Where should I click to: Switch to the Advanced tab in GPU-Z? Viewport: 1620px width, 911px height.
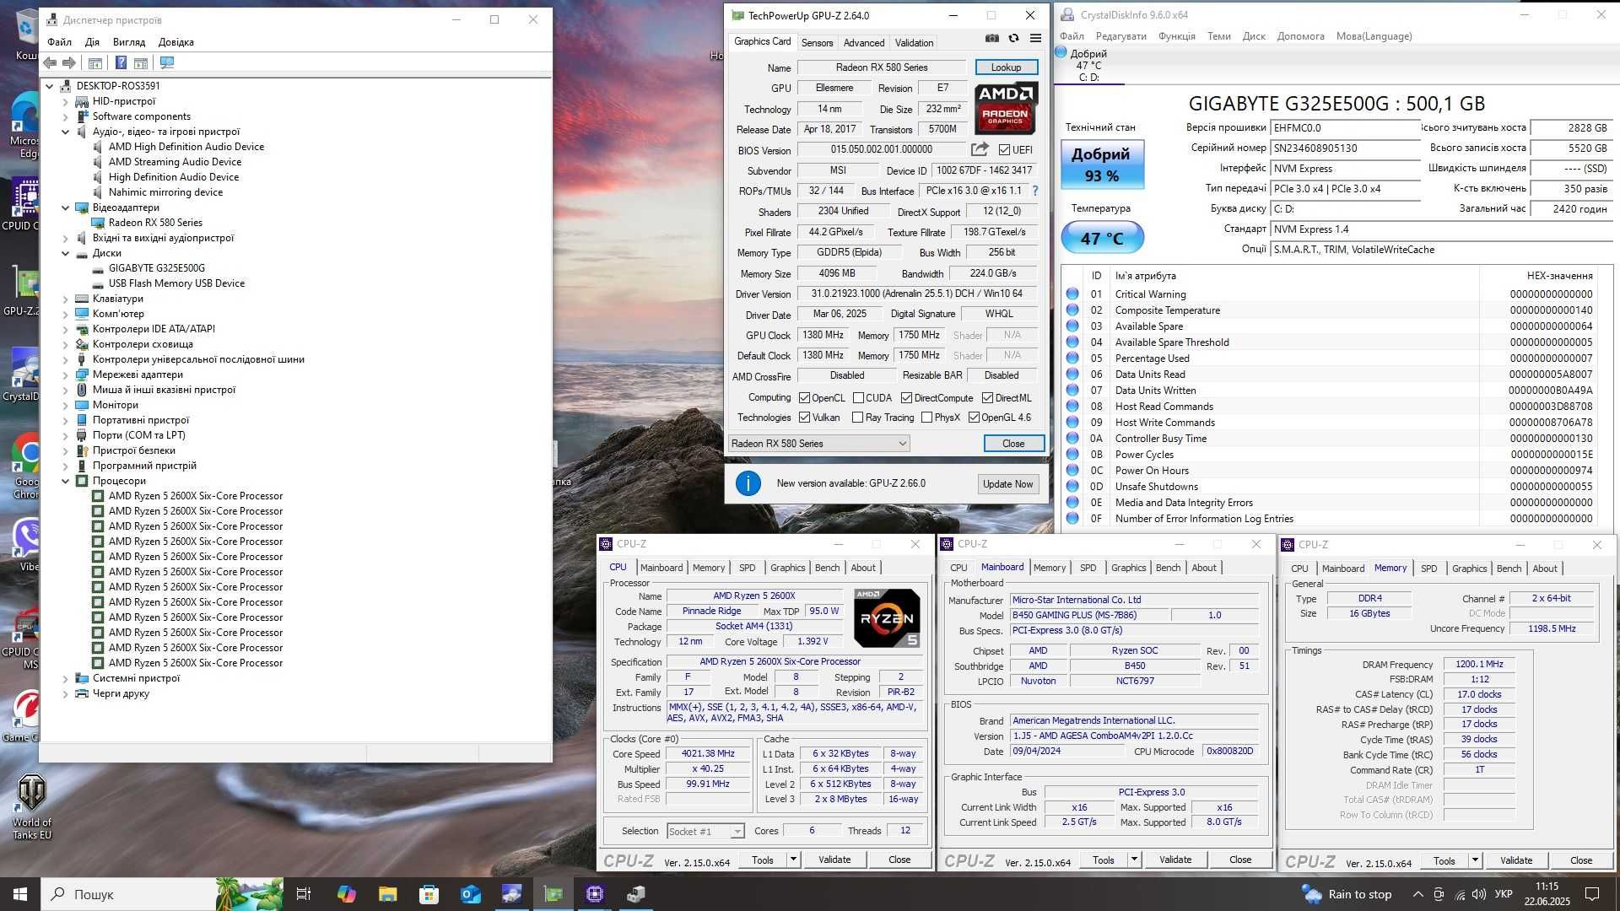(x=864, y=43)
